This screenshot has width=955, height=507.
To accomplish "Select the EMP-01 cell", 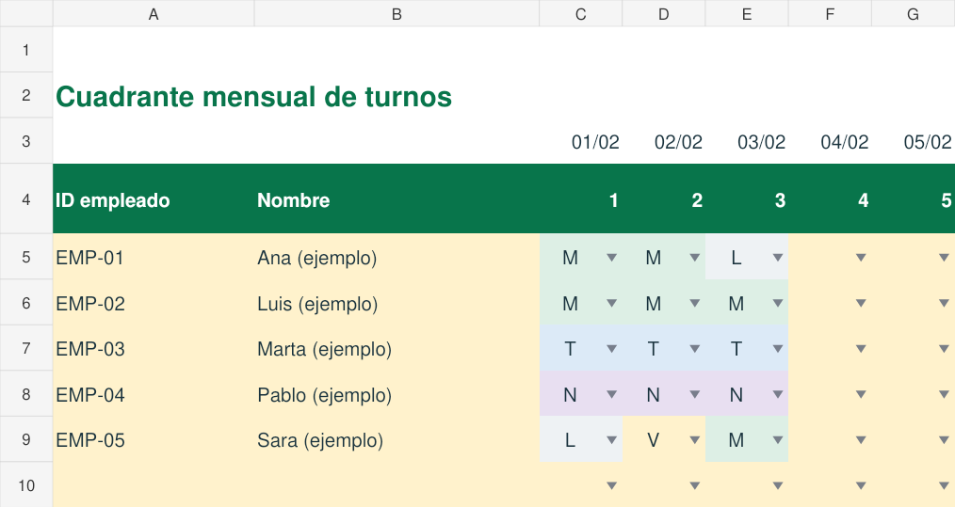I will point(154,257).
